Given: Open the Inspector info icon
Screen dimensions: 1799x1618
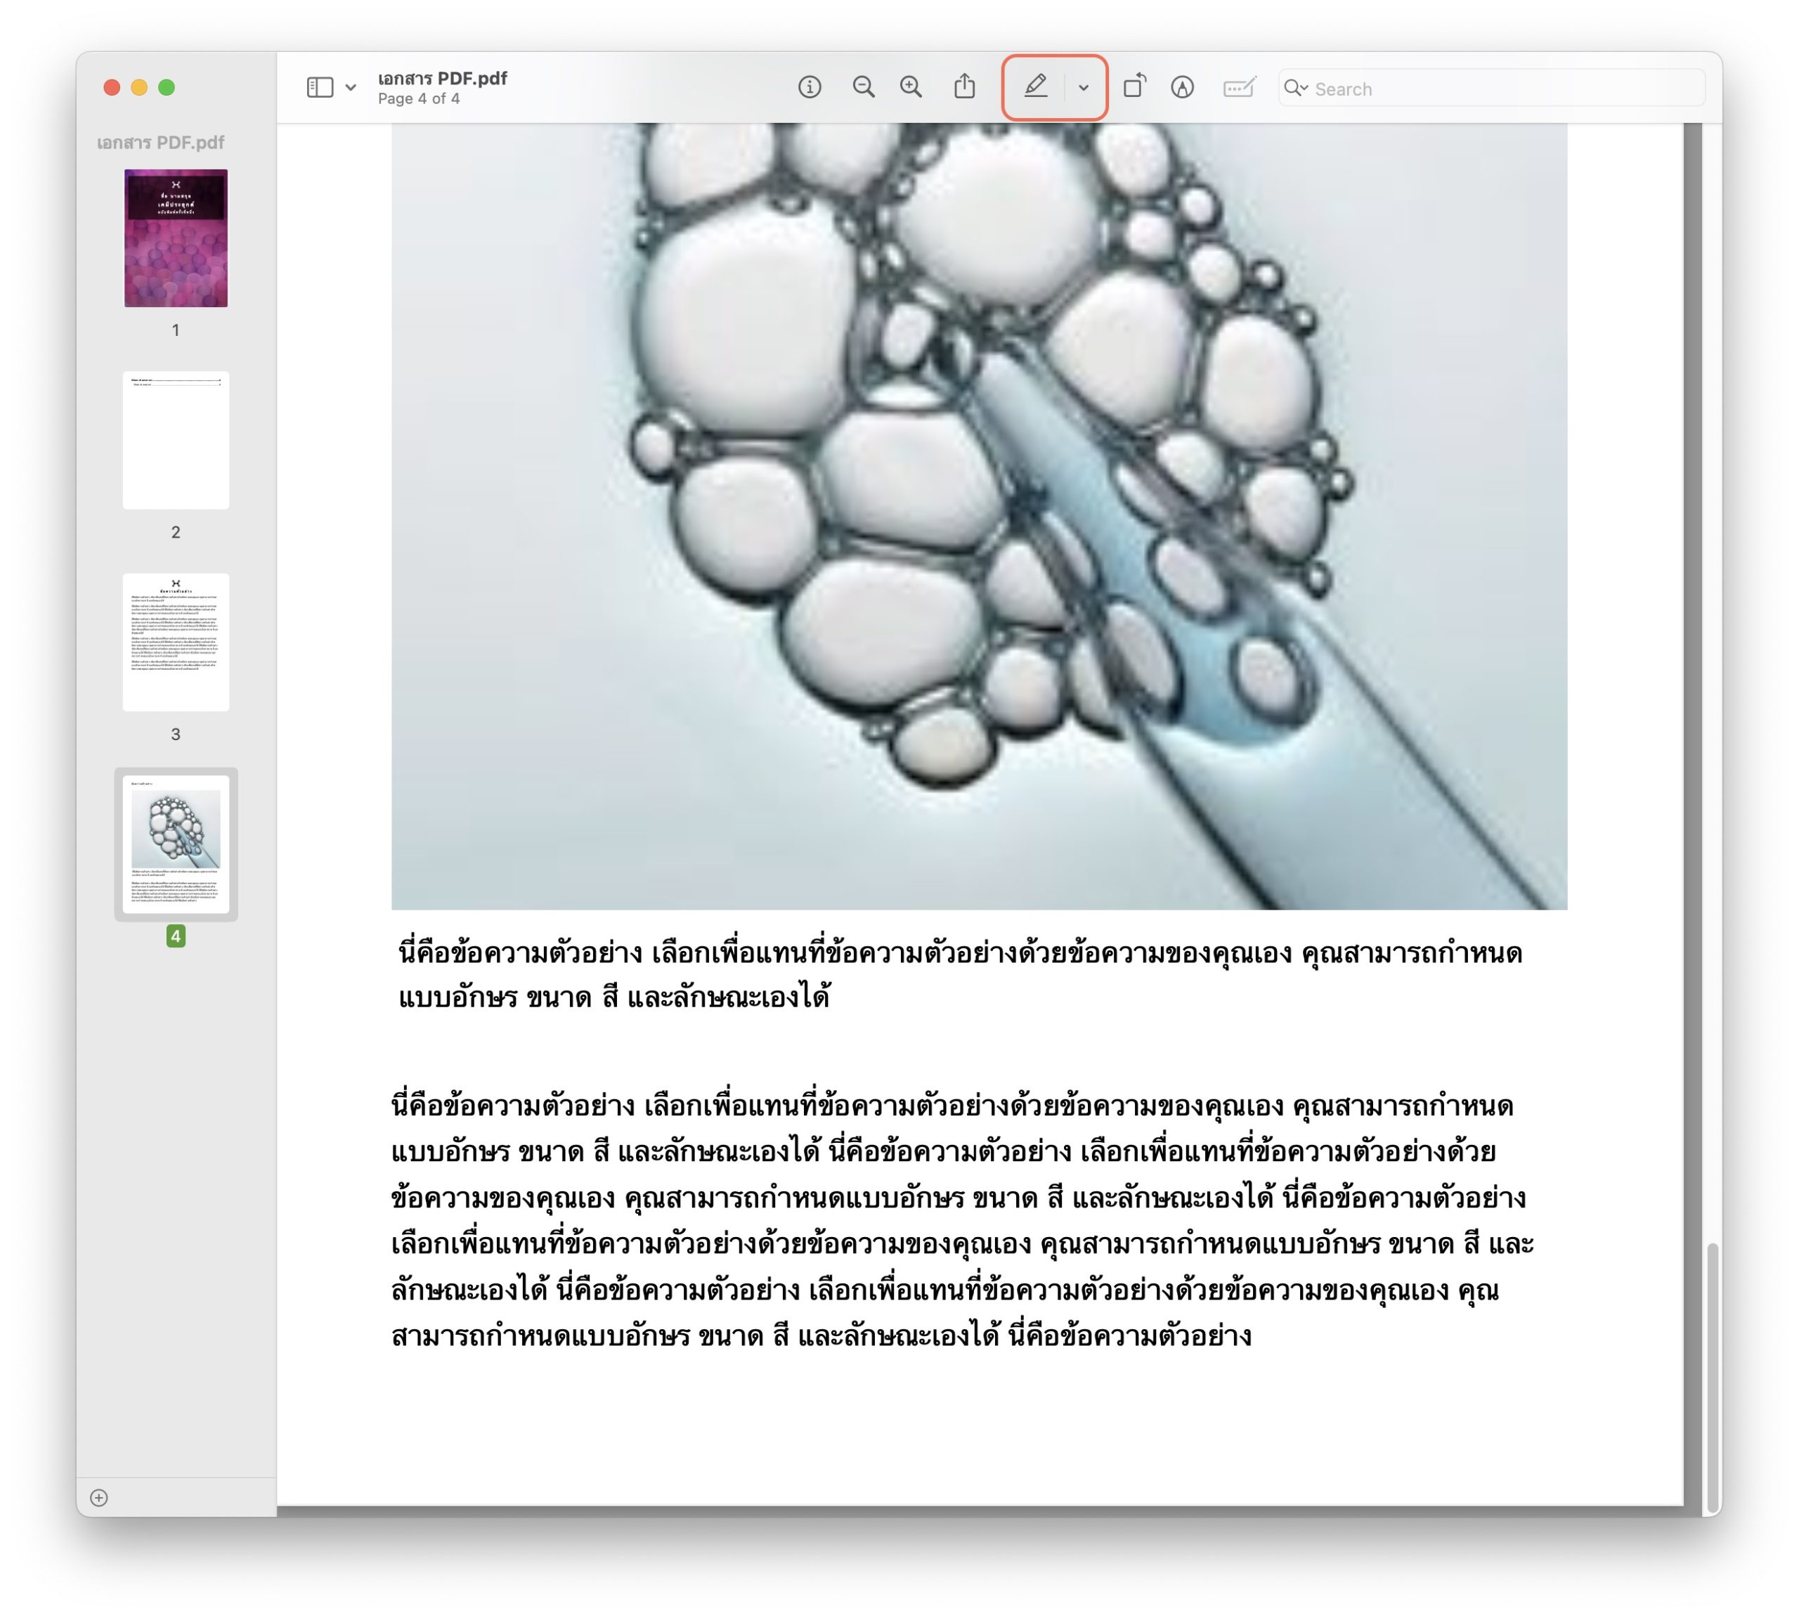Looking at the screenshot, I should (x=810, y=87).
